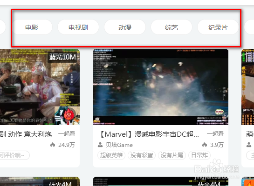Select the 日常炸 tag
Image resolution: width=254 pixels, height=186 pixels.
(199, 155)
